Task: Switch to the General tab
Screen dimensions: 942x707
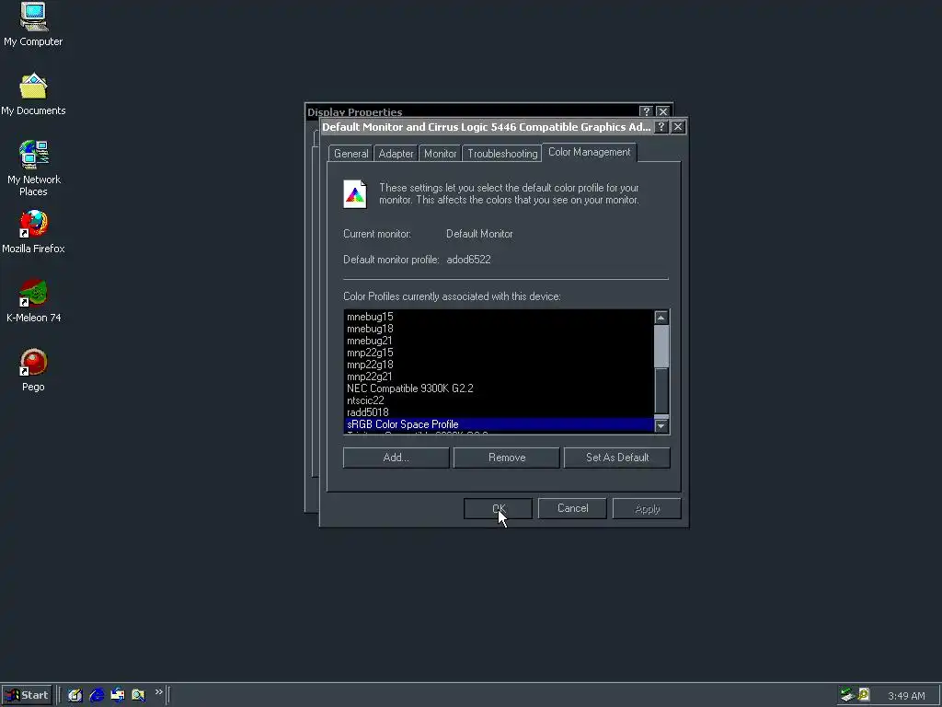Action: tap(350, 154)
